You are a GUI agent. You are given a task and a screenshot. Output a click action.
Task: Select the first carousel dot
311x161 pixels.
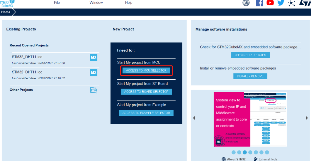234,152
